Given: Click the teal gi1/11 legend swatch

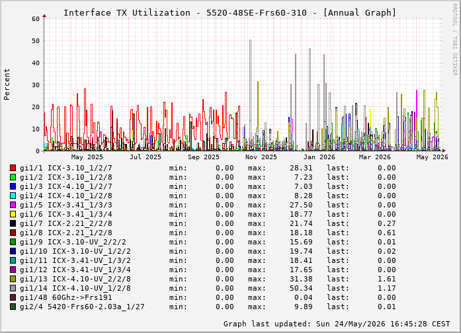Looking at the screenshot, I should [x=13, y=260].
